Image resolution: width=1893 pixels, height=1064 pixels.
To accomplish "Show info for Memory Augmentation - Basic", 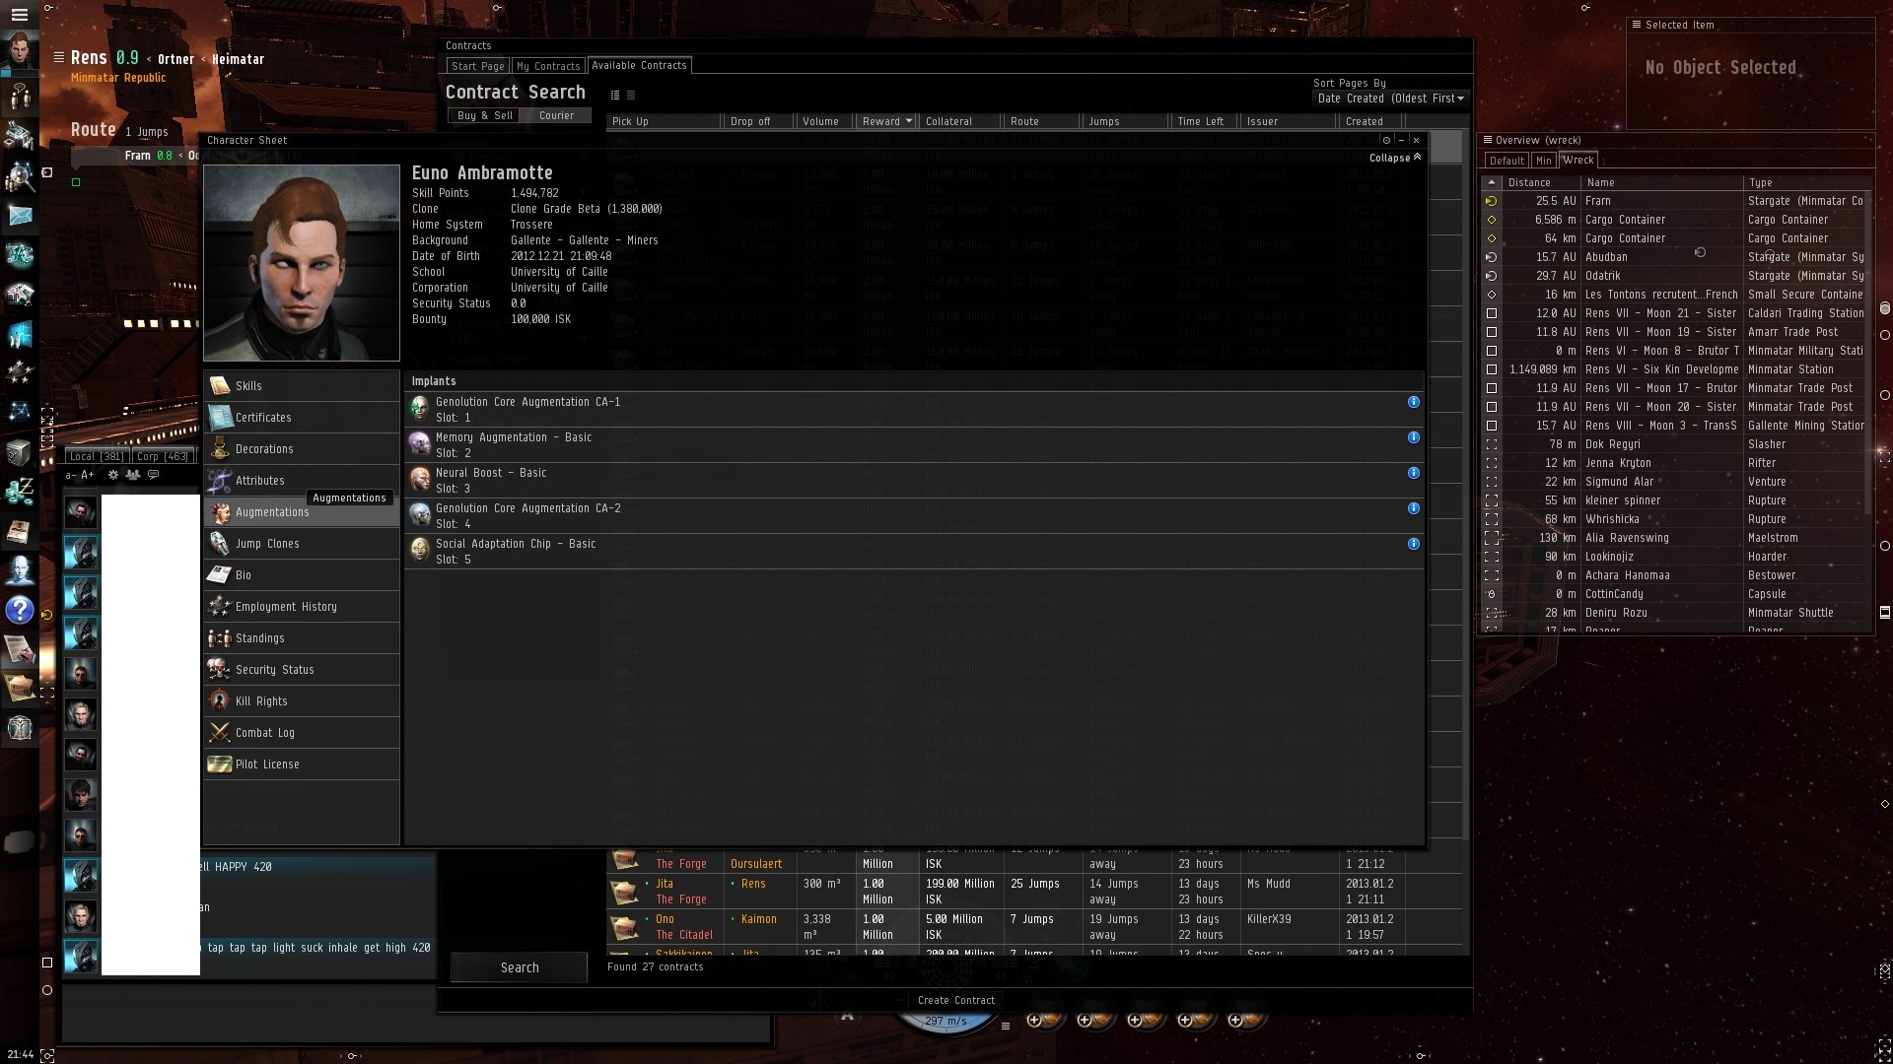I will click(x=1413, y=437).
